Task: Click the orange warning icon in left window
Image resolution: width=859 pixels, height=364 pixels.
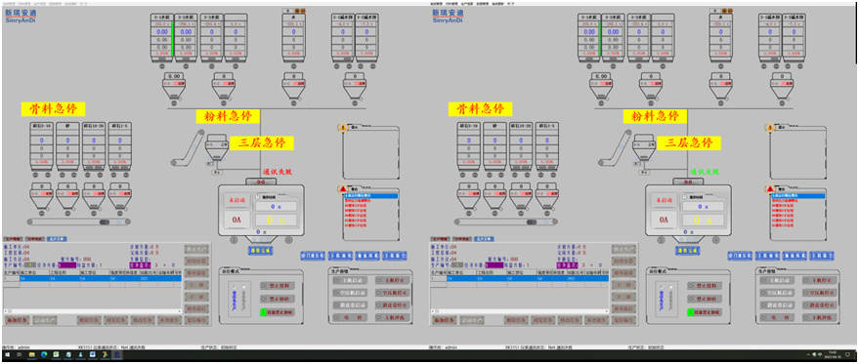Action: pos(342,128)
